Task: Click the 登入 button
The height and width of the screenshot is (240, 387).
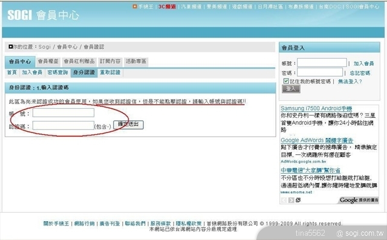Action: point(291,89)
